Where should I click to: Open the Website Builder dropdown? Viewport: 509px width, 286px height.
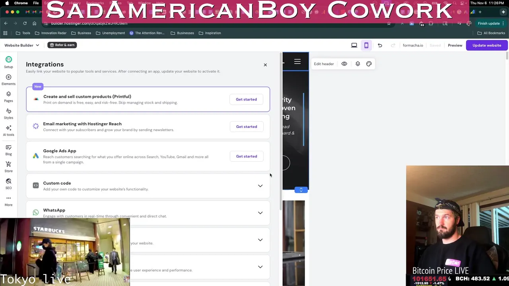[22, 45]
